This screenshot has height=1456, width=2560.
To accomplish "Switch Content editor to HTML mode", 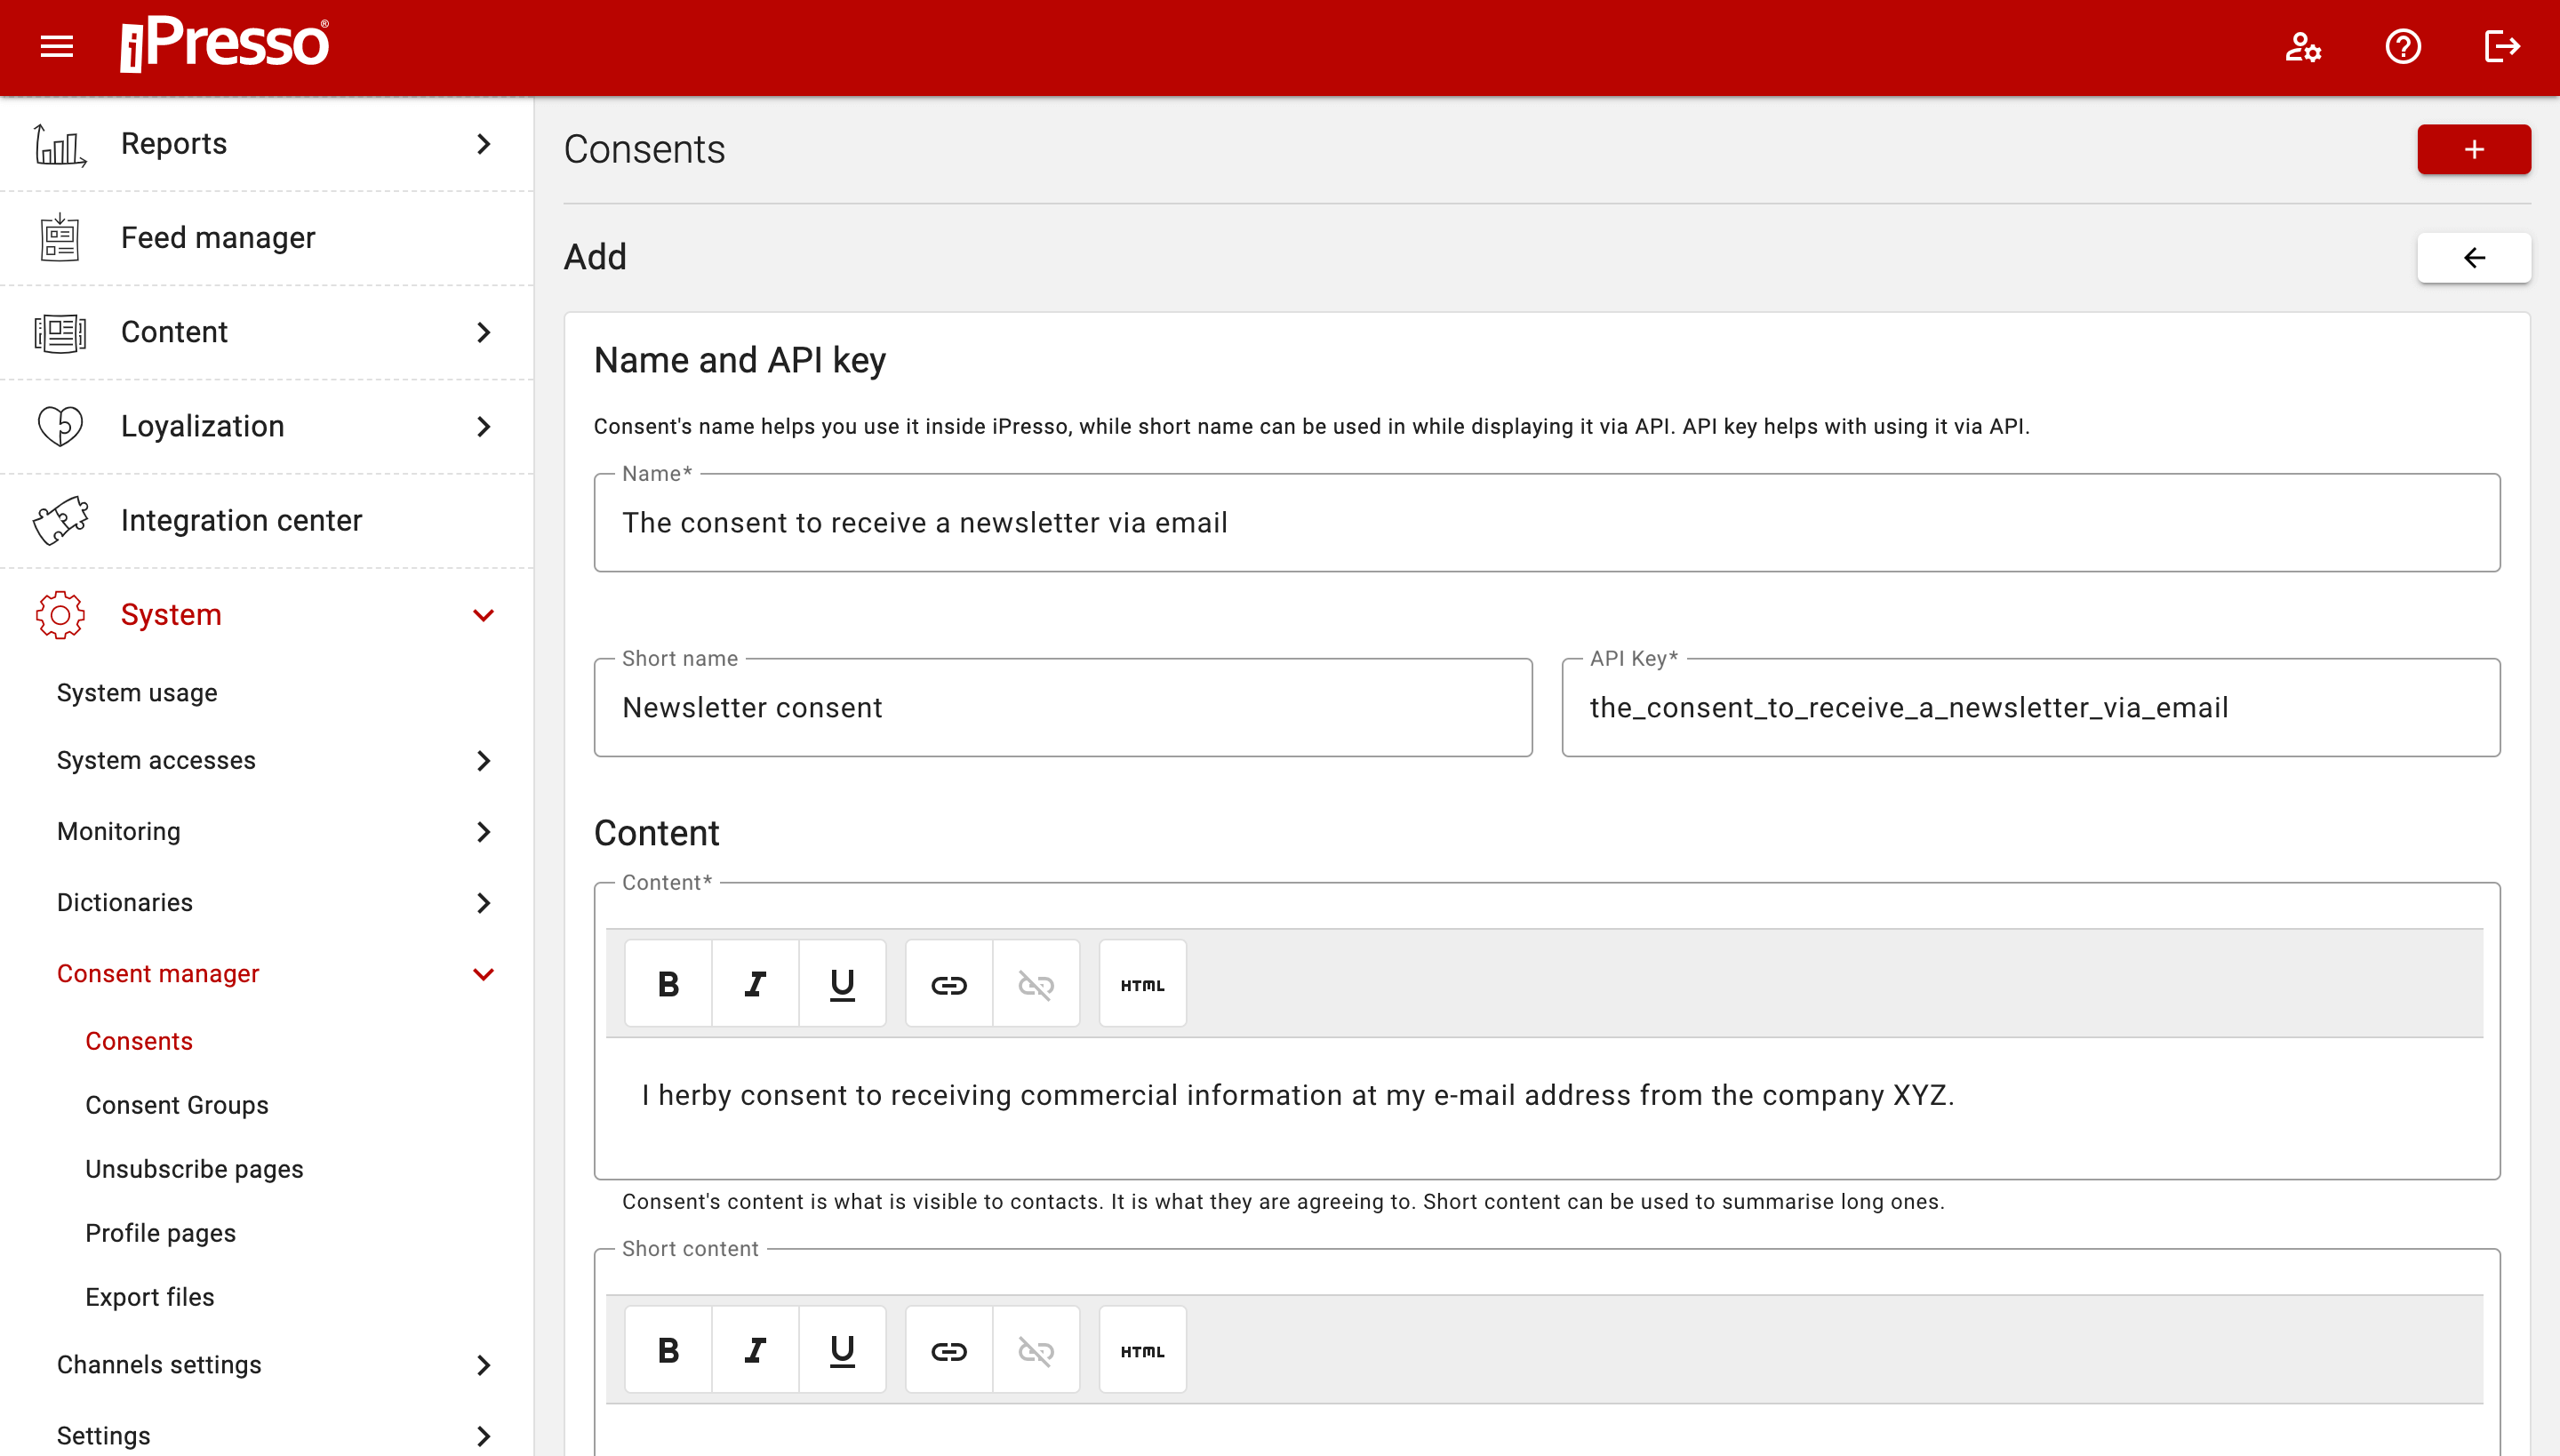I will (1142, 984).
